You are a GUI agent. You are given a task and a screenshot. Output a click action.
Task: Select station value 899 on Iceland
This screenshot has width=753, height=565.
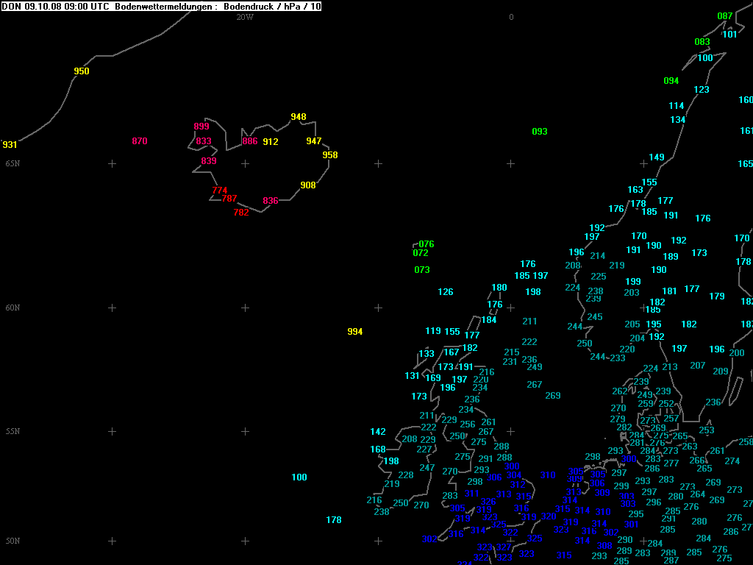tap(201, 127)
